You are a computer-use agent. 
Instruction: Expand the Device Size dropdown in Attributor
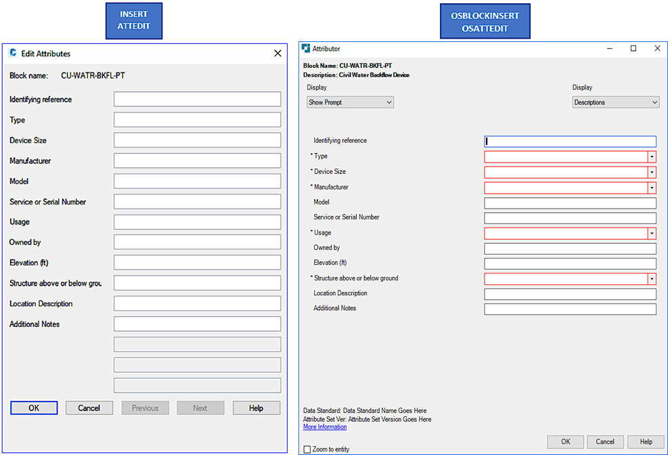pyautogui.click(x=652, y=172)
